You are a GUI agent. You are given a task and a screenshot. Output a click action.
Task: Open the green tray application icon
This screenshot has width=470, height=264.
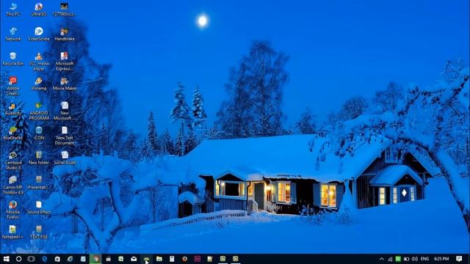coord(398,259)
